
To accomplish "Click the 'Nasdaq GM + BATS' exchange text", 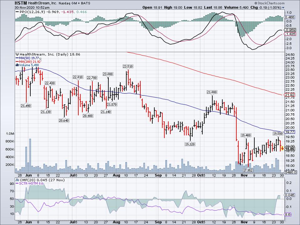I will [x=75, y=3].
